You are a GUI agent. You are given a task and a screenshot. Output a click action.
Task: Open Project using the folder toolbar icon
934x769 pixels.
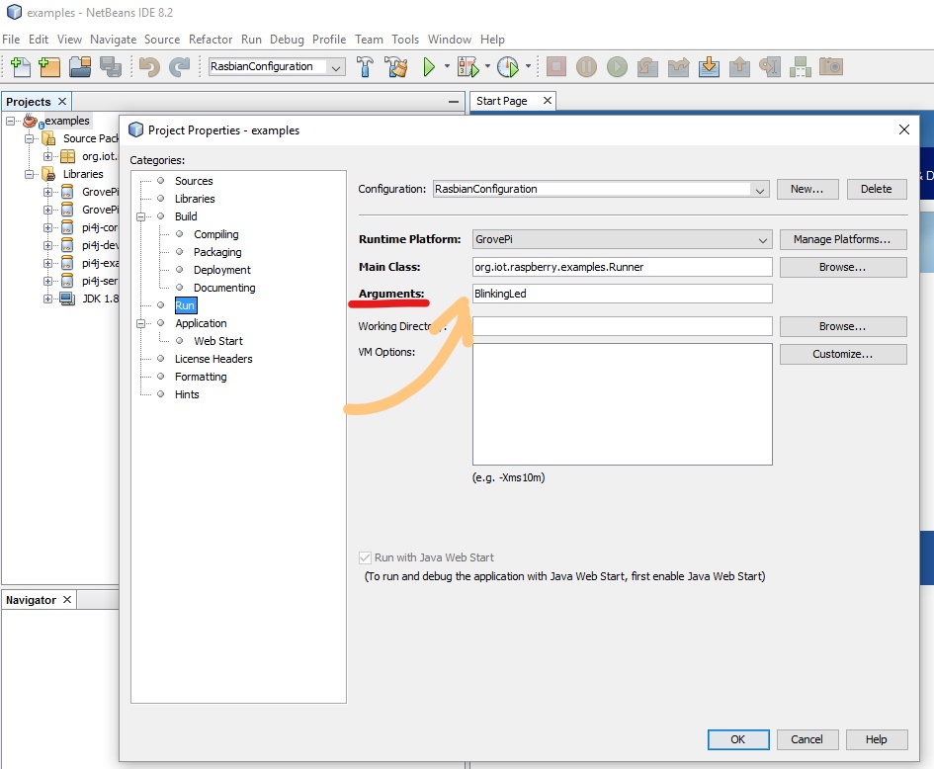[80, 66]
